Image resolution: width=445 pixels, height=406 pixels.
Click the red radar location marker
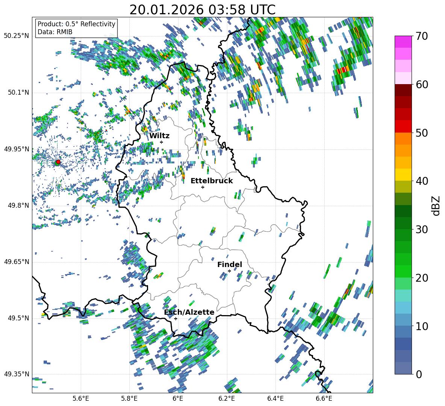tap(58, 162)
